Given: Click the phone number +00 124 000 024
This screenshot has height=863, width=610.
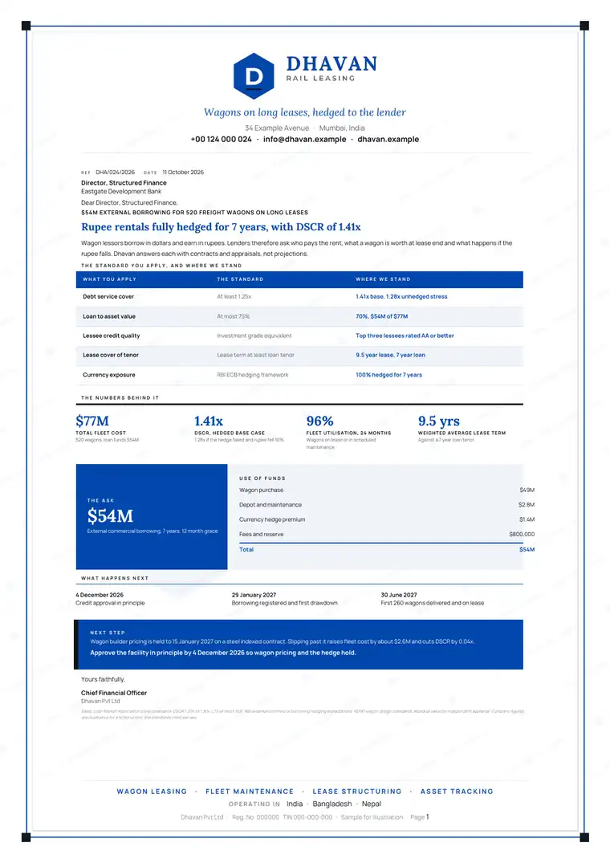Looking at the screenshot, I should (x=221, y=139).
